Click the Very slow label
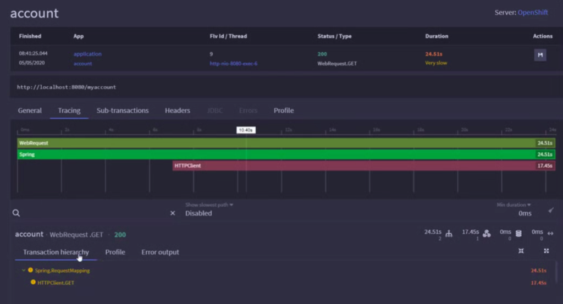563x304 pixels. tap(436, 63)
